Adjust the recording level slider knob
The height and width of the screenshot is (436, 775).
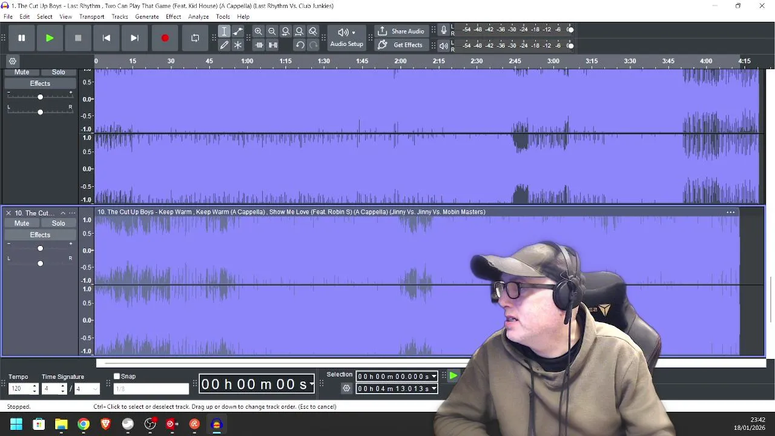[570, 30]
